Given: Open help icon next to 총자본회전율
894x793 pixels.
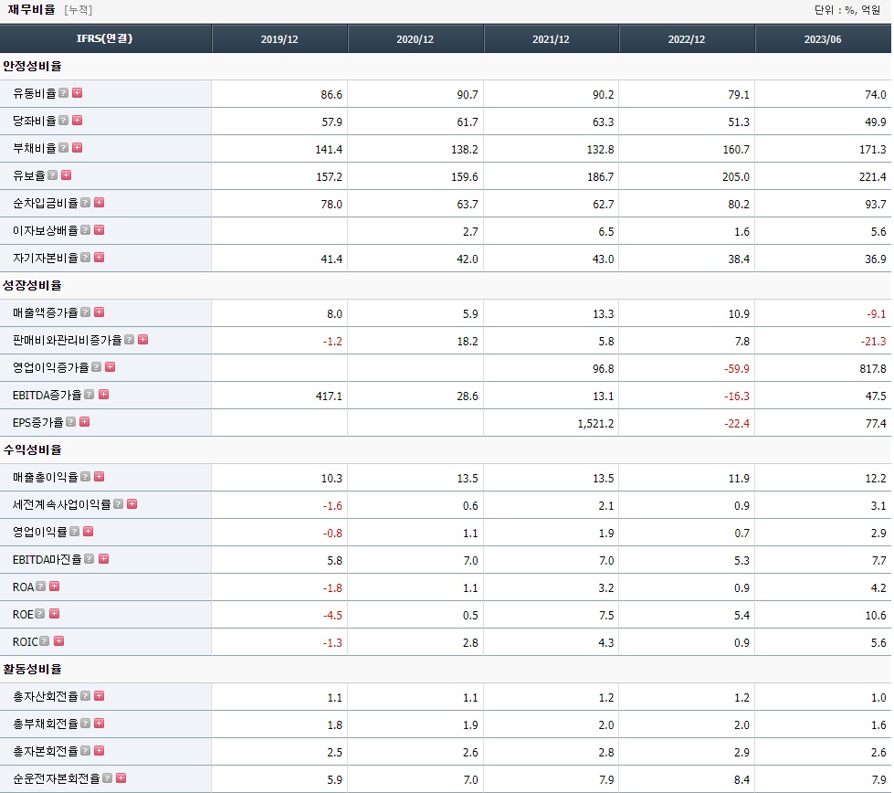Looking at the screenshot, I should click(86, 750).
